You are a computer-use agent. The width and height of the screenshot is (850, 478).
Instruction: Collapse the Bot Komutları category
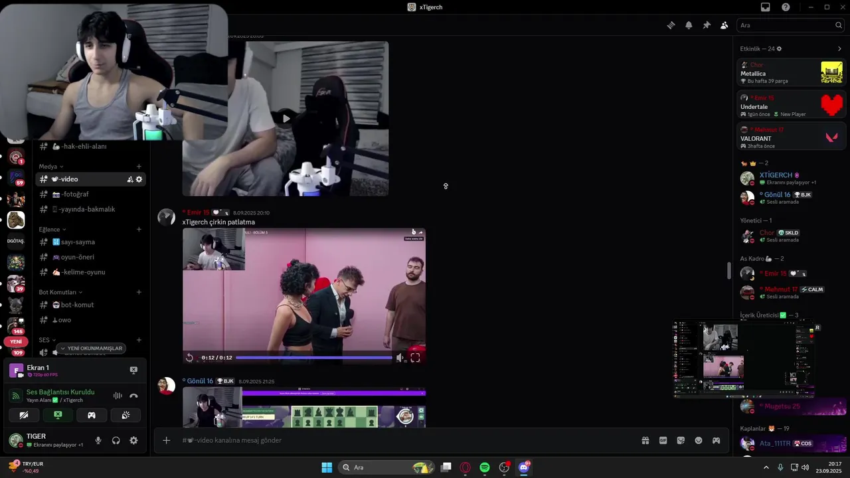point(60,292)
